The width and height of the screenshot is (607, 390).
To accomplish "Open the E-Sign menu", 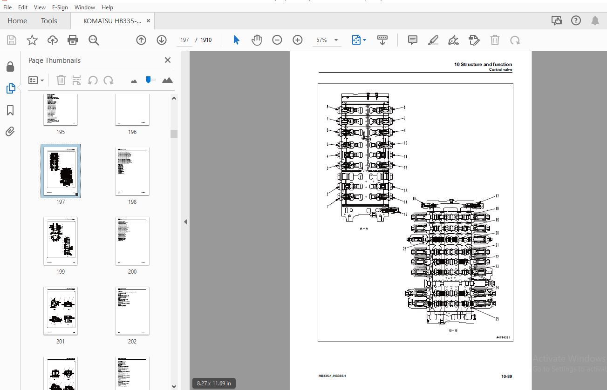I will [60, 7].
